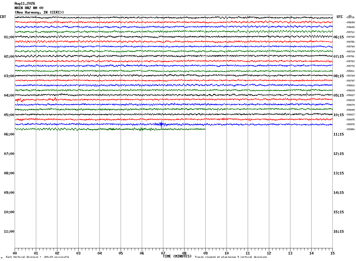
Task: Click the 11:00 CDT time label
Action: 9,232
